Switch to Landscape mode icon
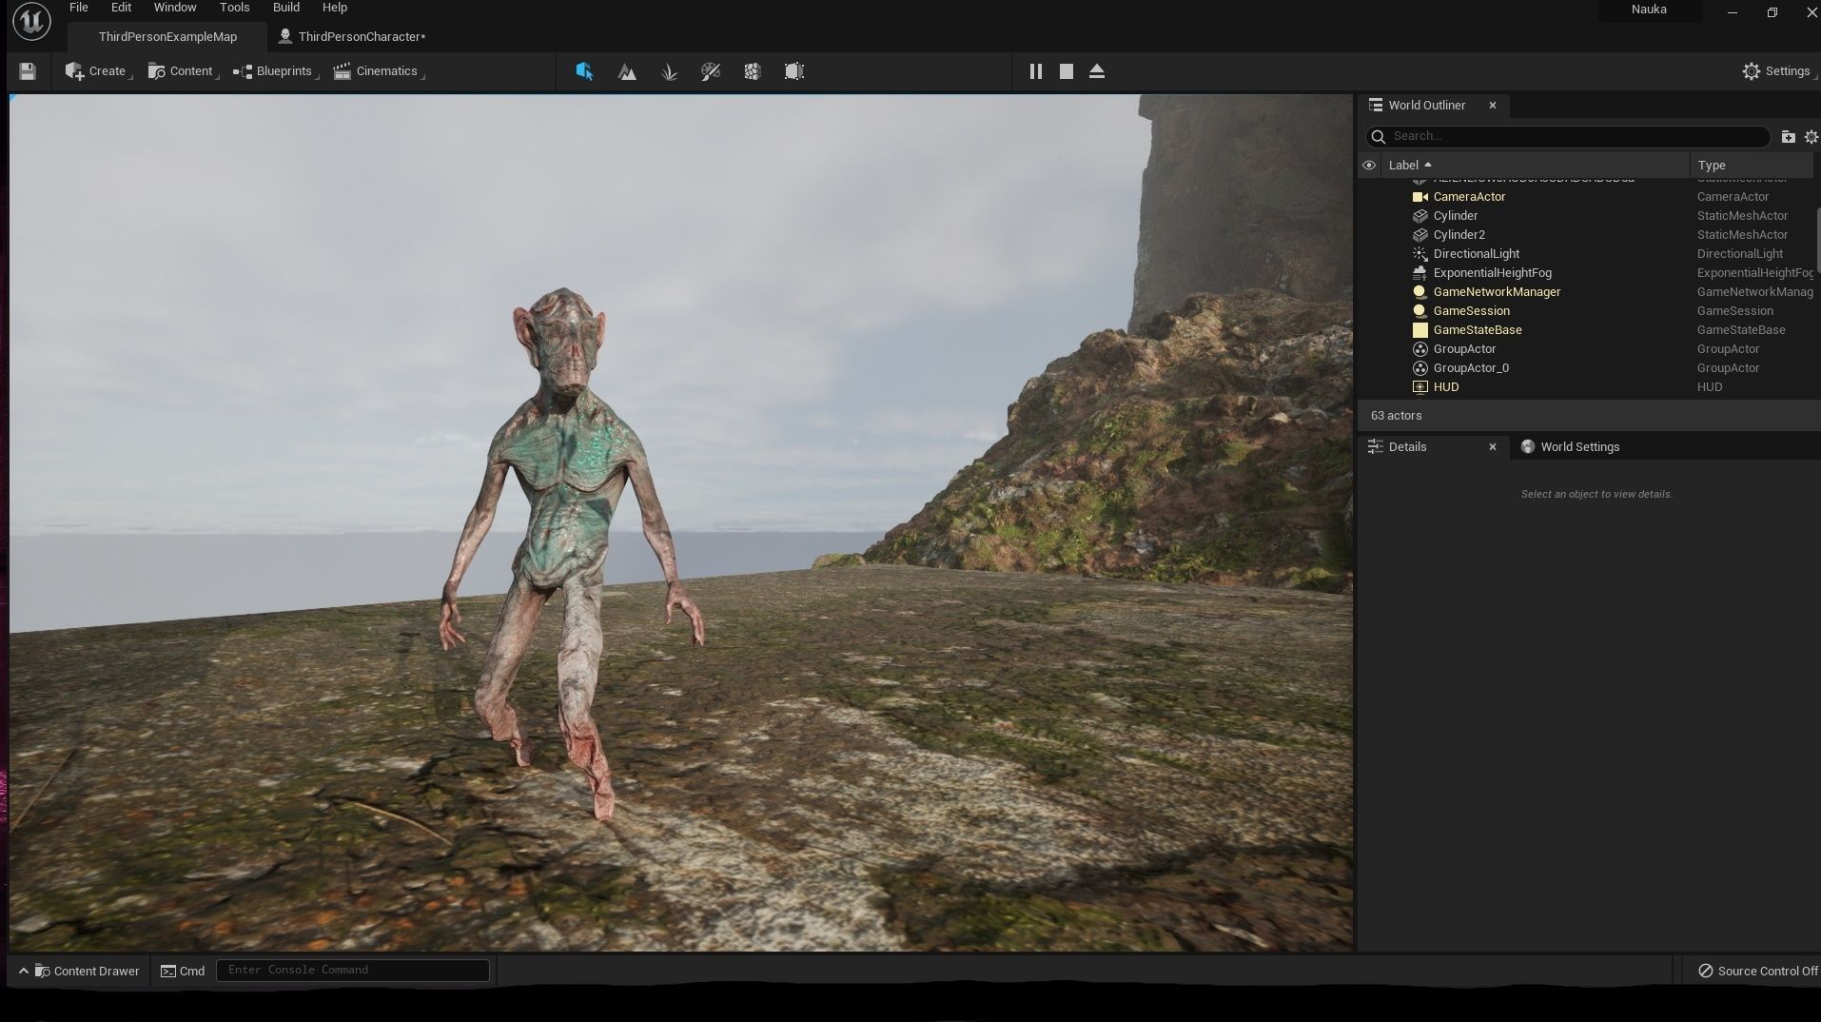1821x1022 pixels. (x=627, y=71)
